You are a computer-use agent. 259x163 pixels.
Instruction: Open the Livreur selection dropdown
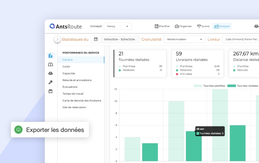coord(240,39)
